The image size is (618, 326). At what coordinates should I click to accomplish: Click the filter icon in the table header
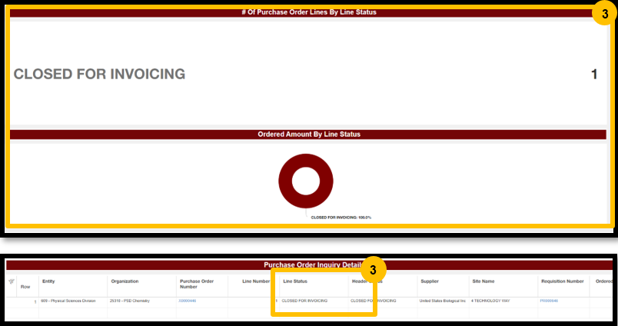pyautogui.click(x=12, y=281)
